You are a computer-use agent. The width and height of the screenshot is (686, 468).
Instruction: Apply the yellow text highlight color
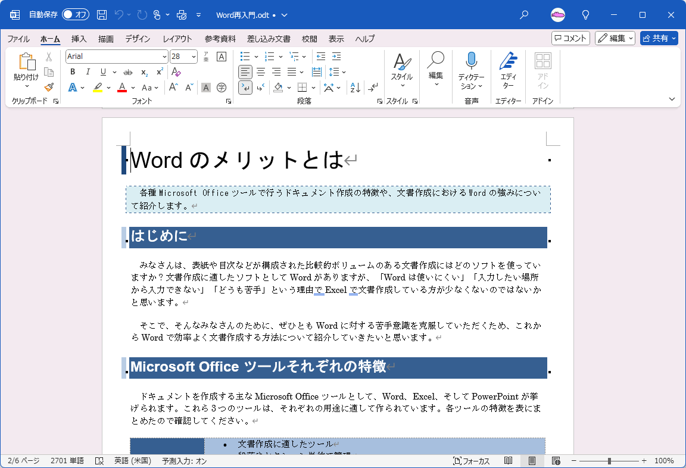98,88
